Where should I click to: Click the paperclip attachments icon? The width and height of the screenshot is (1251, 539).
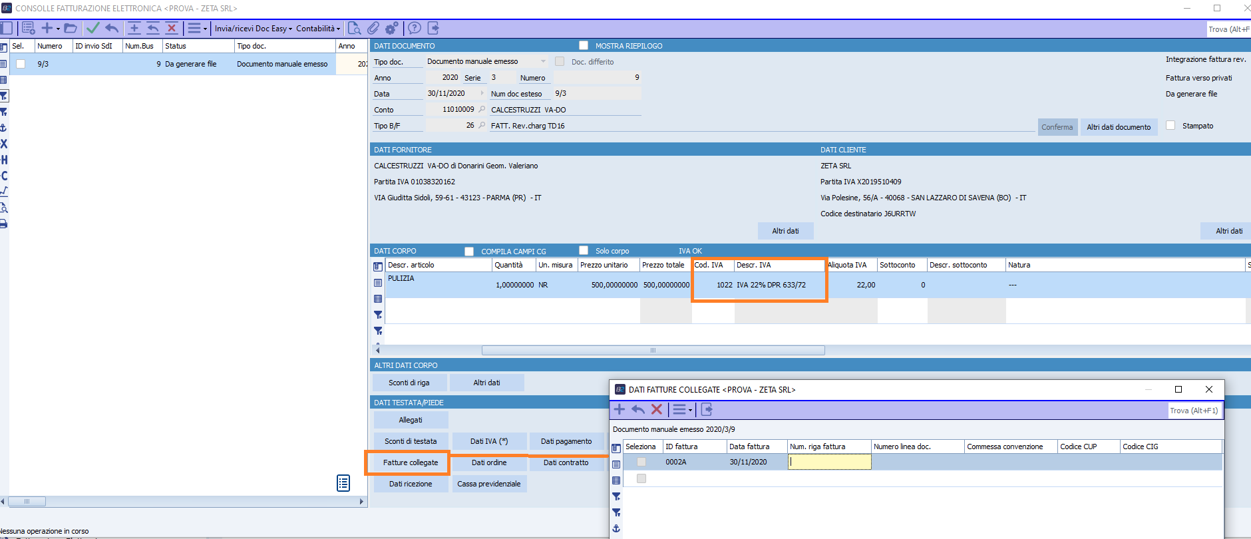pos(373,28)
